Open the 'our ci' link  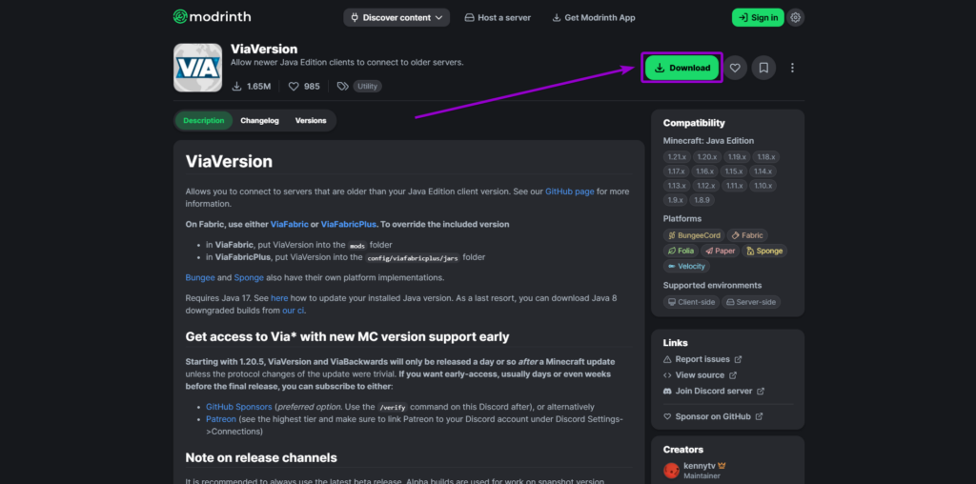click(294, 311)
